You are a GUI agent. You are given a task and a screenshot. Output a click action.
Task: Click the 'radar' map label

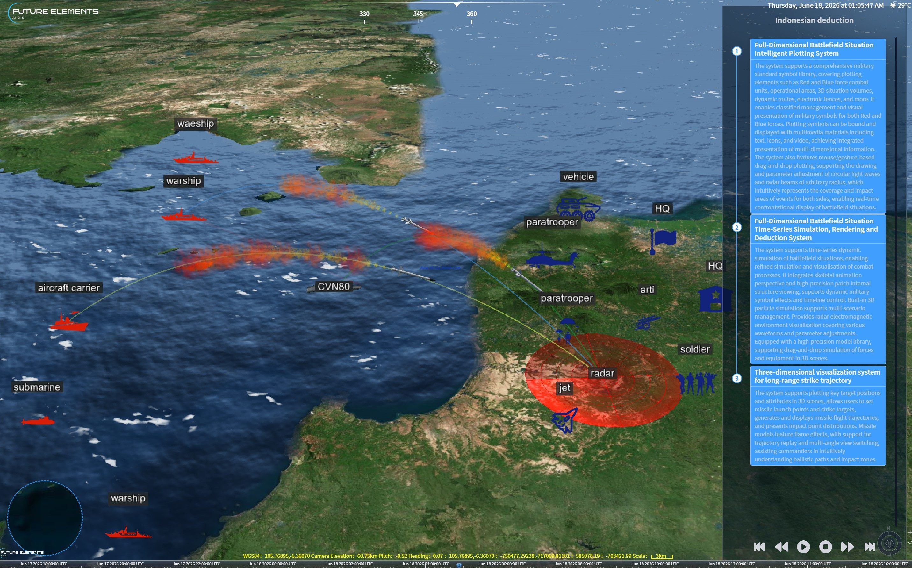(x=602, y=373)
